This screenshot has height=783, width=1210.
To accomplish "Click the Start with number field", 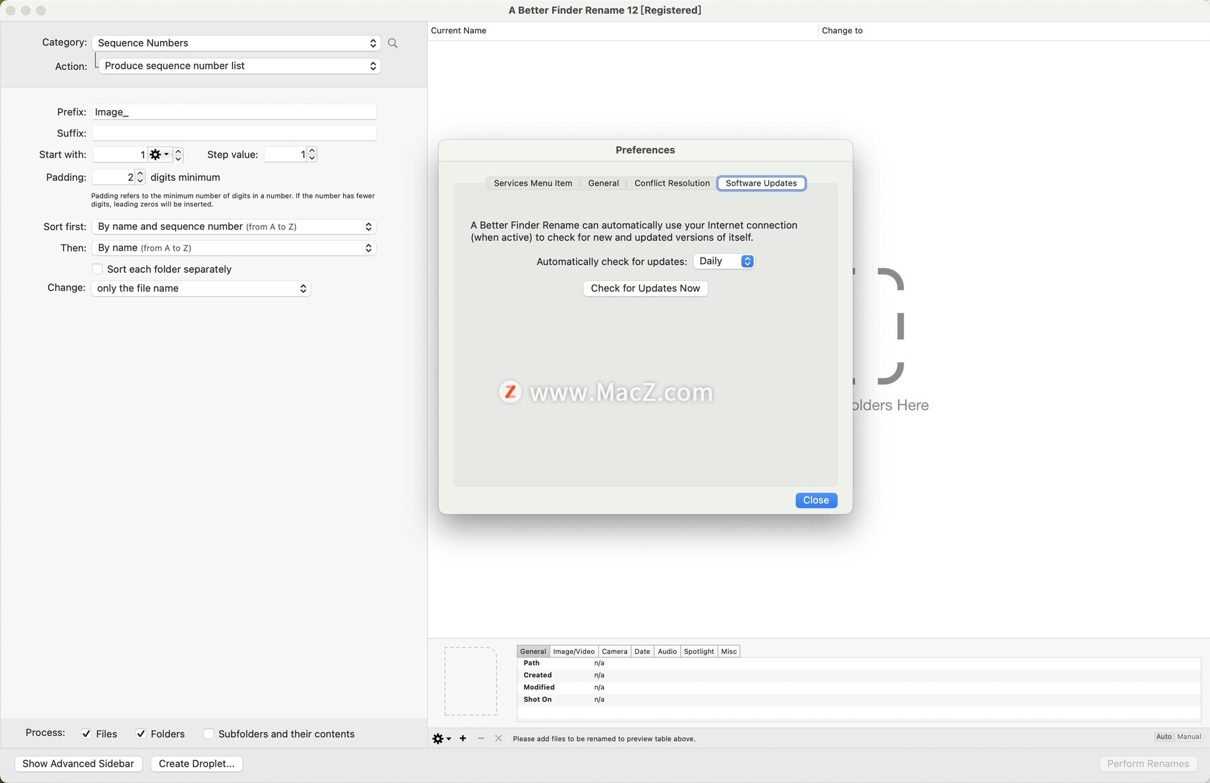I will (x=120, y=154).
